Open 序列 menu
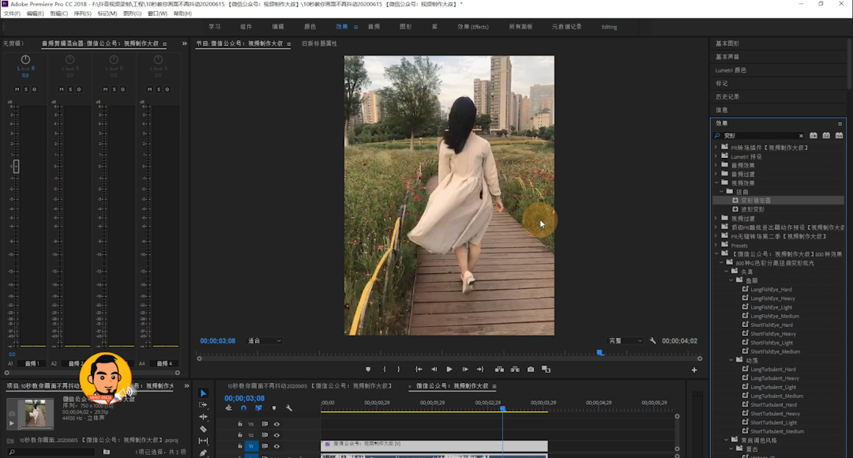Image resolution: width=853 pixels, height=458 pixels. (x=82, y=13)
